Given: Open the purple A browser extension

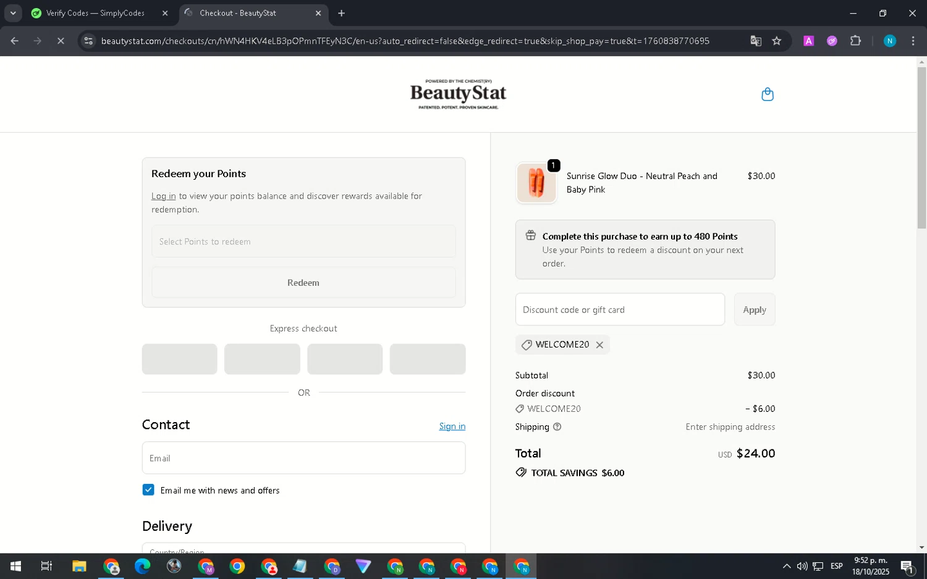Looking at the screenshot, I should click(808, 41).
